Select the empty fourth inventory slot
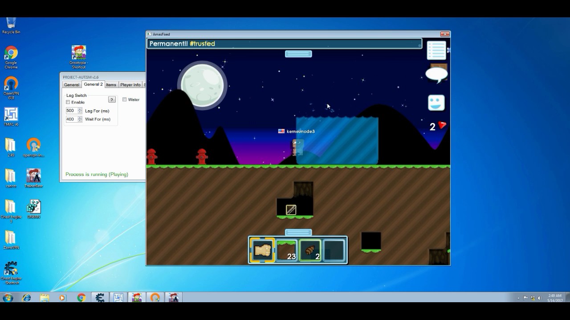 tap(334, 250)
